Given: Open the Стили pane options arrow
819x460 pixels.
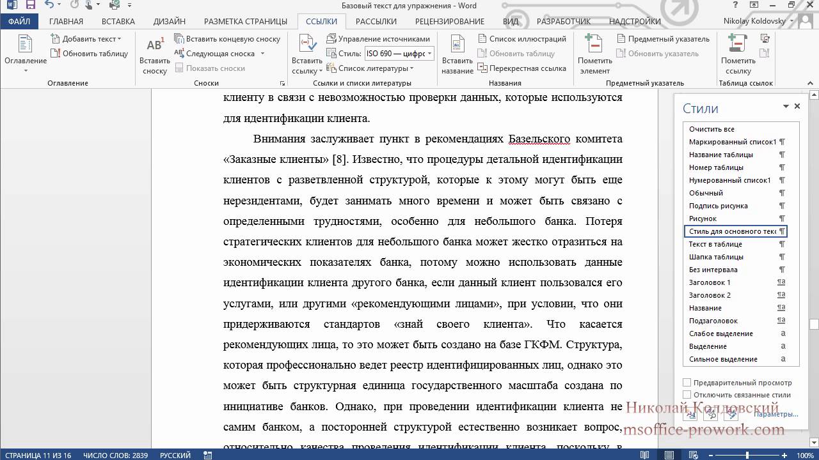Looking at the screenshot, I should (x=786, y=107).
